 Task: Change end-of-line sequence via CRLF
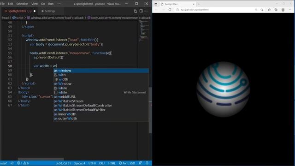102,163
